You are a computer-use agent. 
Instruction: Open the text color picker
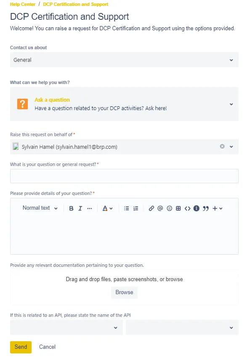(x=107, y=208)
